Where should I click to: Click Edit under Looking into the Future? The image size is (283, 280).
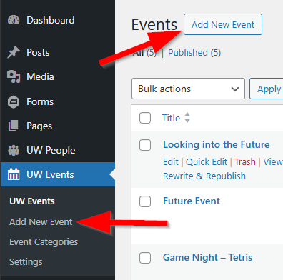pos(171,162)
